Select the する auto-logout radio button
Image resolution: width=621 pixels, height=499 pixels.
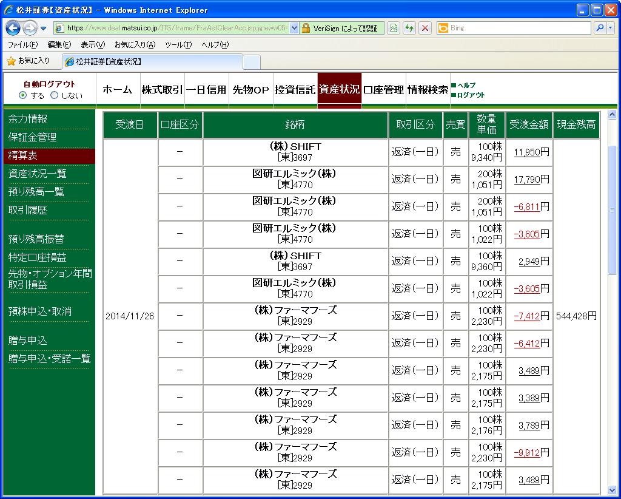22,95
